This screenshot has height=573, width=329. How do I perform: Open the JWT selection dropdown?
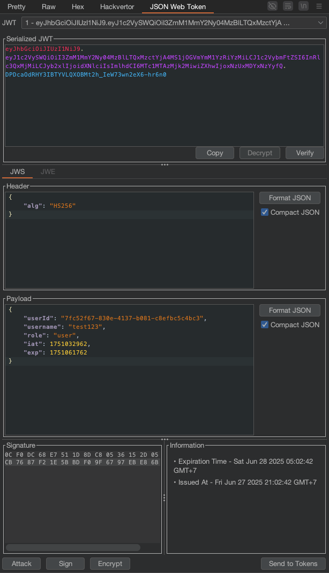point(174,22)
